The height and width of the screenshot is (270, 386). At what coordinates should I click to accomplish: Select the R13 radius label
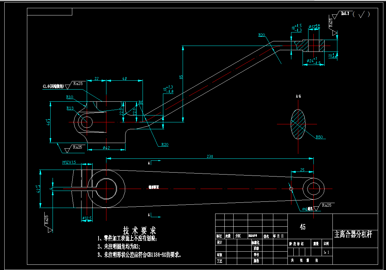70,108
